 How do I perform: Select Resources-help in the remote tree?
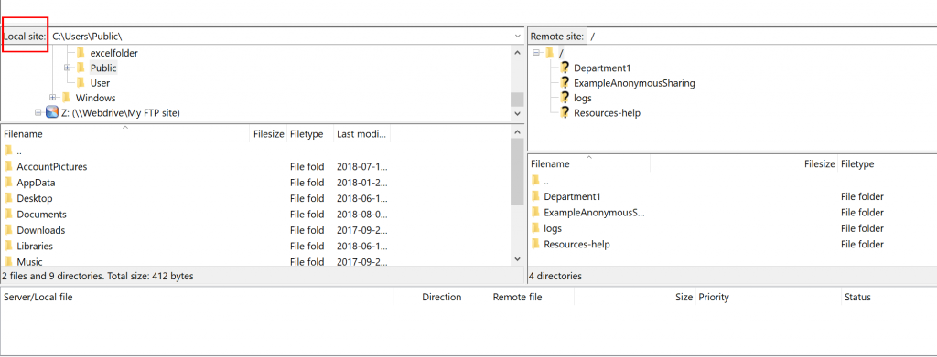click(608, 112)
